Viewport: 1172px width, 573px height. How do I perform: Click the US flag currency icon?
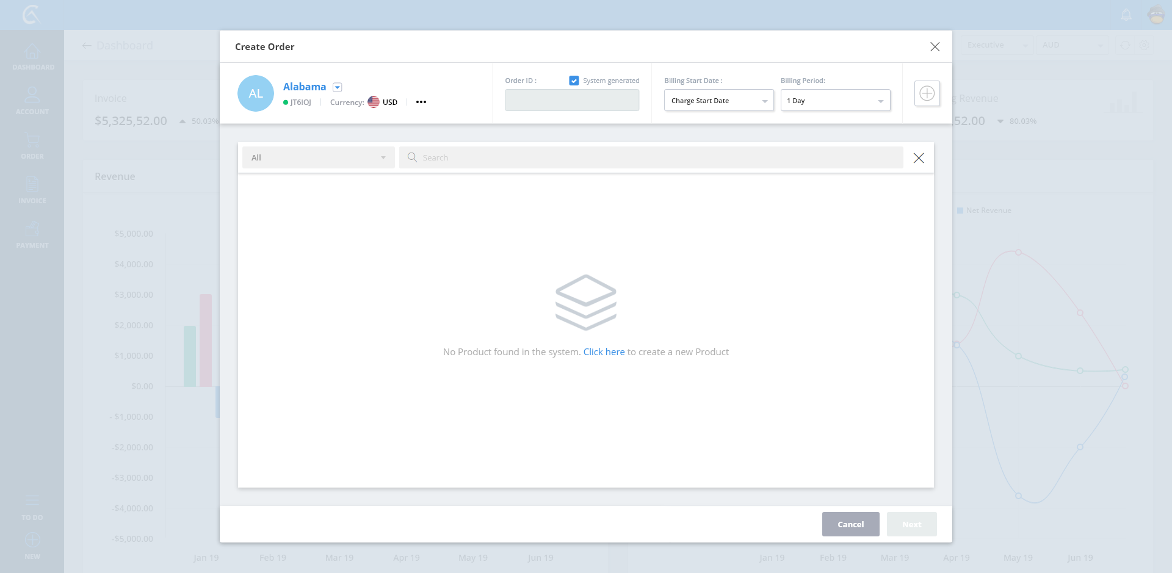[x=374, y=102]
